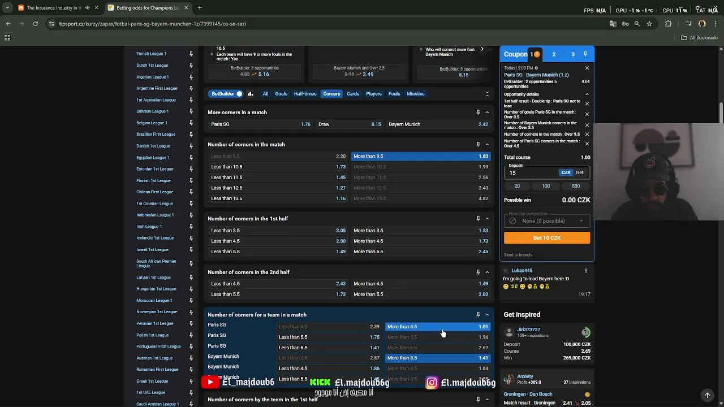Click the orange Bet 10 CZK button
Image resolution: width=724 pixels, height=407 pixels.
pos(547,238)
